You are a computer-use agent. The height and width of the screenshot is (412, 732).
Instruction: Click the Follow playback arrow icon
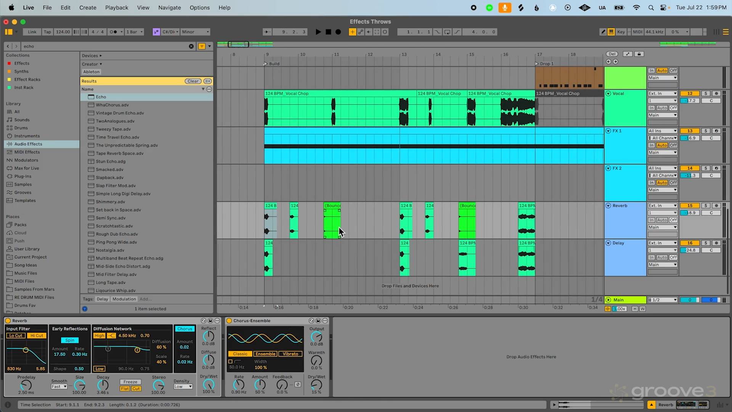268,32
